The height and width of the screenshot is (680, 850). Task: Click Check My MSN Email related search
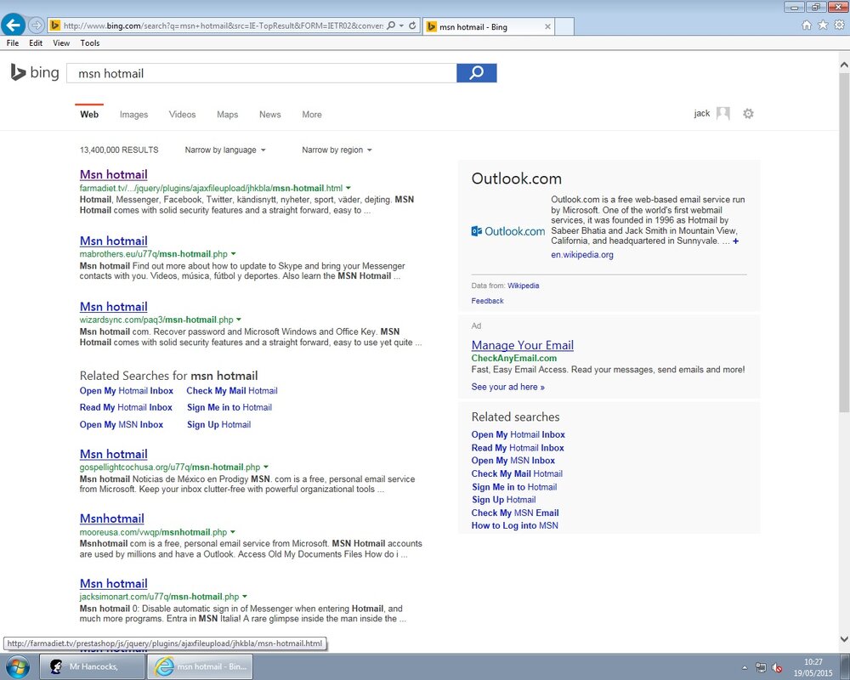[x=515, y=513]
